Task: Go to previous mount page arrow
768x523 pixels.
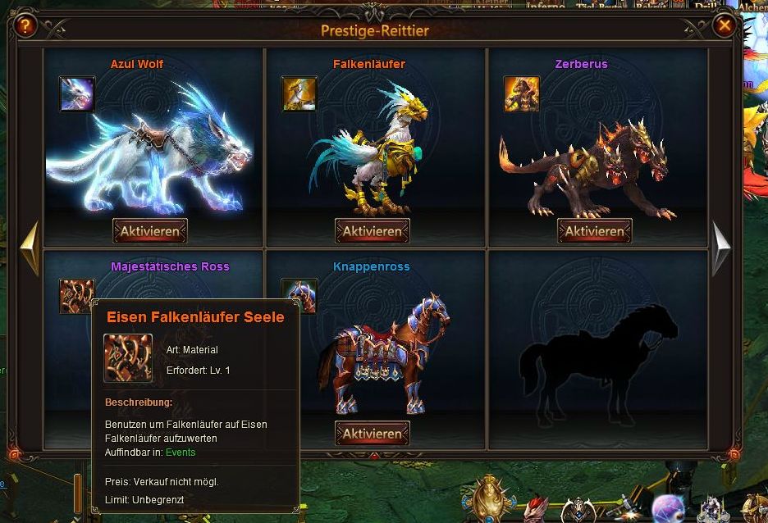Action: (x=30, y=248)
